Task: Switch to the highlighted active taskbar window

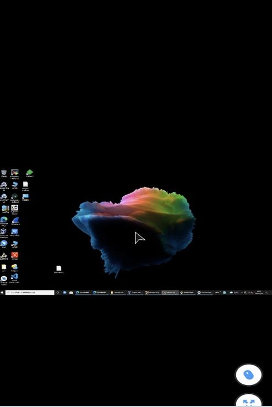Action: click(x=170, y=293)
